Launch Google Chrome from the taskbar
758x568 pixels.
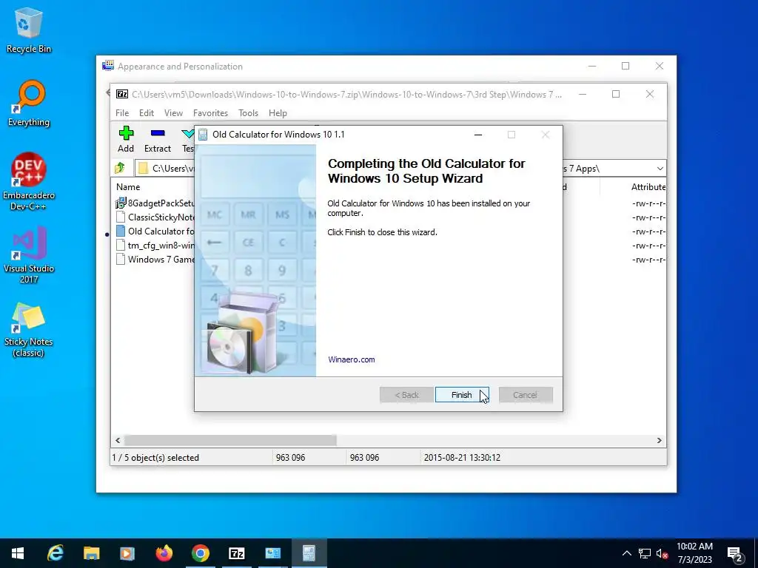pos(200,553)
